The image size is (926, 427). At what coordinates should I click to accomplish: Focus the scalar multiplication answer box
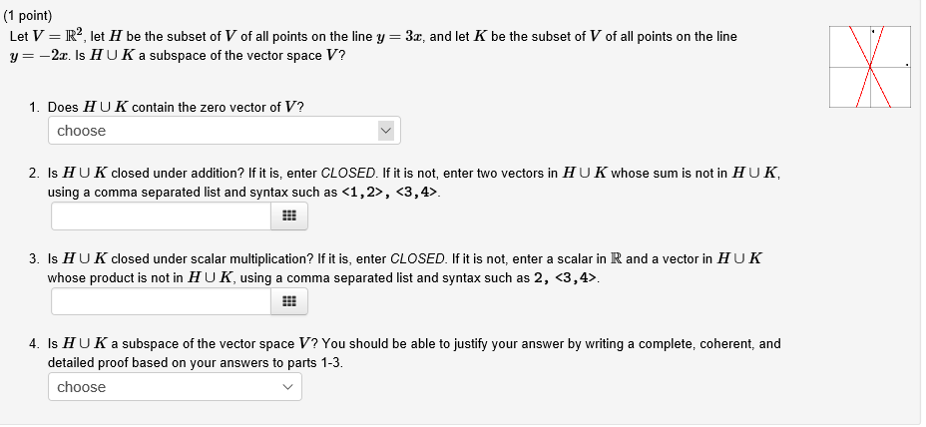pos(162,301)
